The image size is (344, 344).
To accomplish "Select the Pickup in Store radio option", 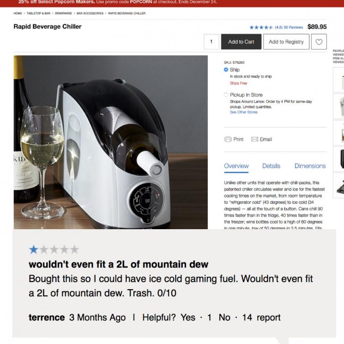I will [x=226, y=95].
